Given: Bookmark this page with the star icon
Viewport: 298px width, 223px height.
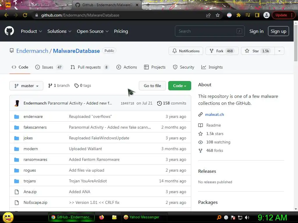Looking at the screenshot, I should tap(218, 15).
